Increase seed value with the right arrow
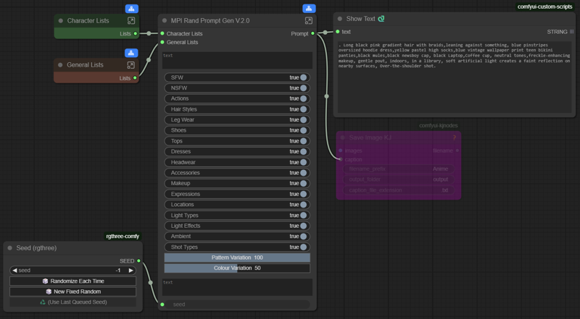This screenshot has height=319, width=580. [x=131, y=271]
